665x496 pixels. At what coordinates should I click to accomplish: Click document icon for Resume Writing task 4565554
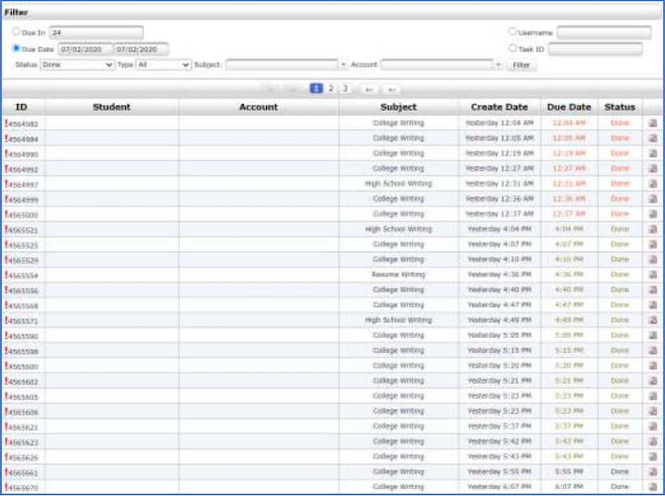coord(653,275)
